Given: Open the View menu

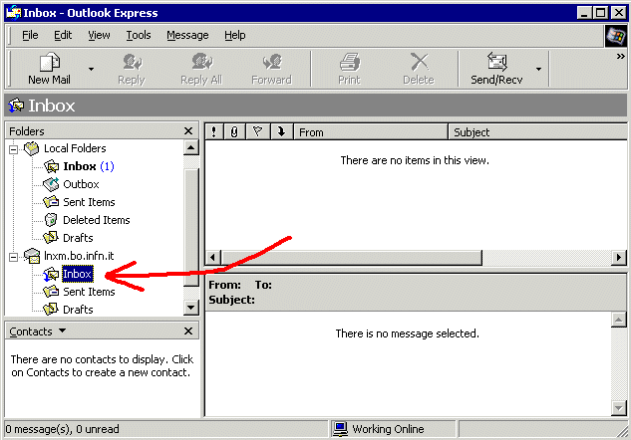Looking at the screenshot, I should 99,36.
